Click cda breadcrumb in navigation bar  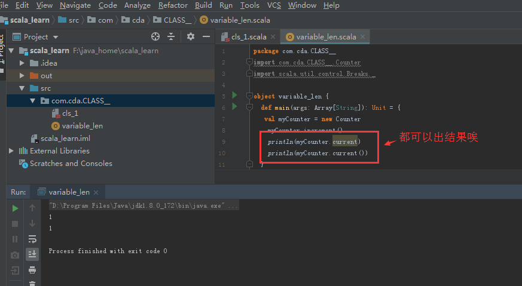(133, 20)
